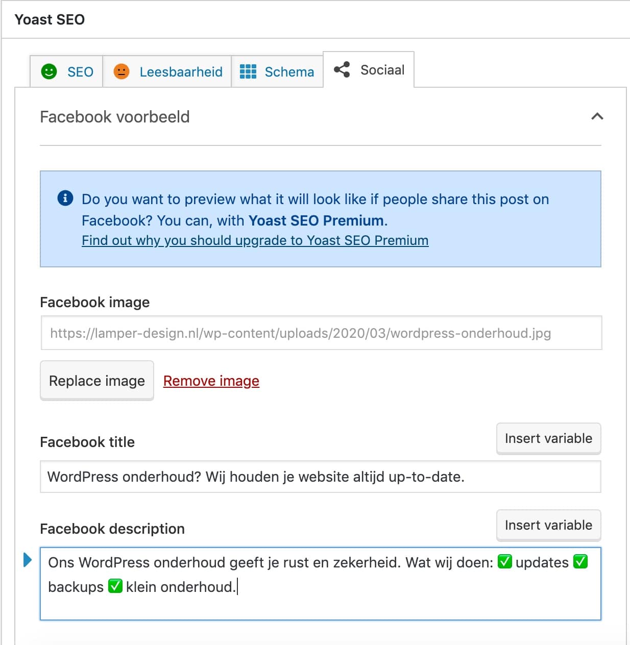The image size is (630, 645).
Task: Click inside the Facebook description textarea
Action: tap(321, 584)
